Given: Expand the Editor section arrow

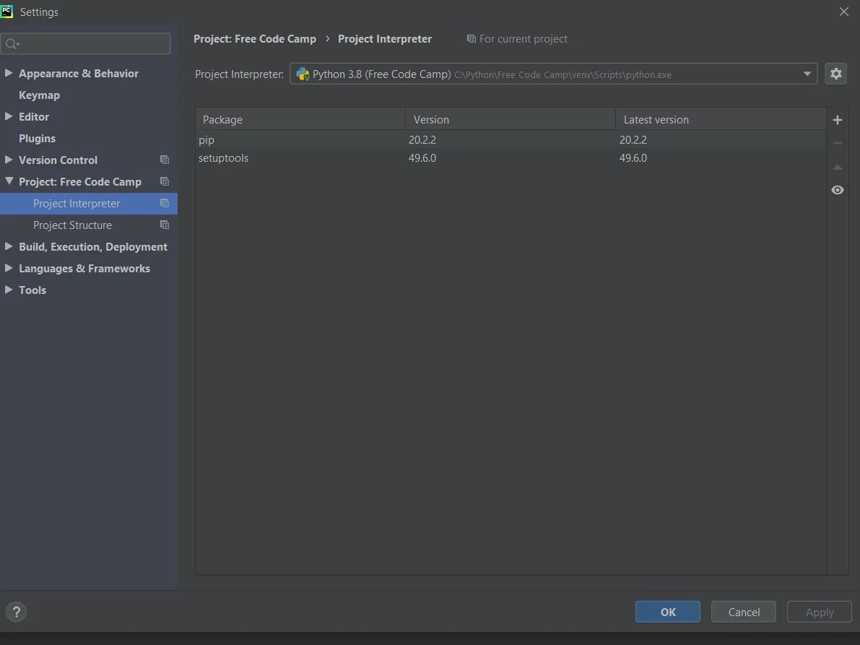Looking at the screenshot, I should coord(9,116).
